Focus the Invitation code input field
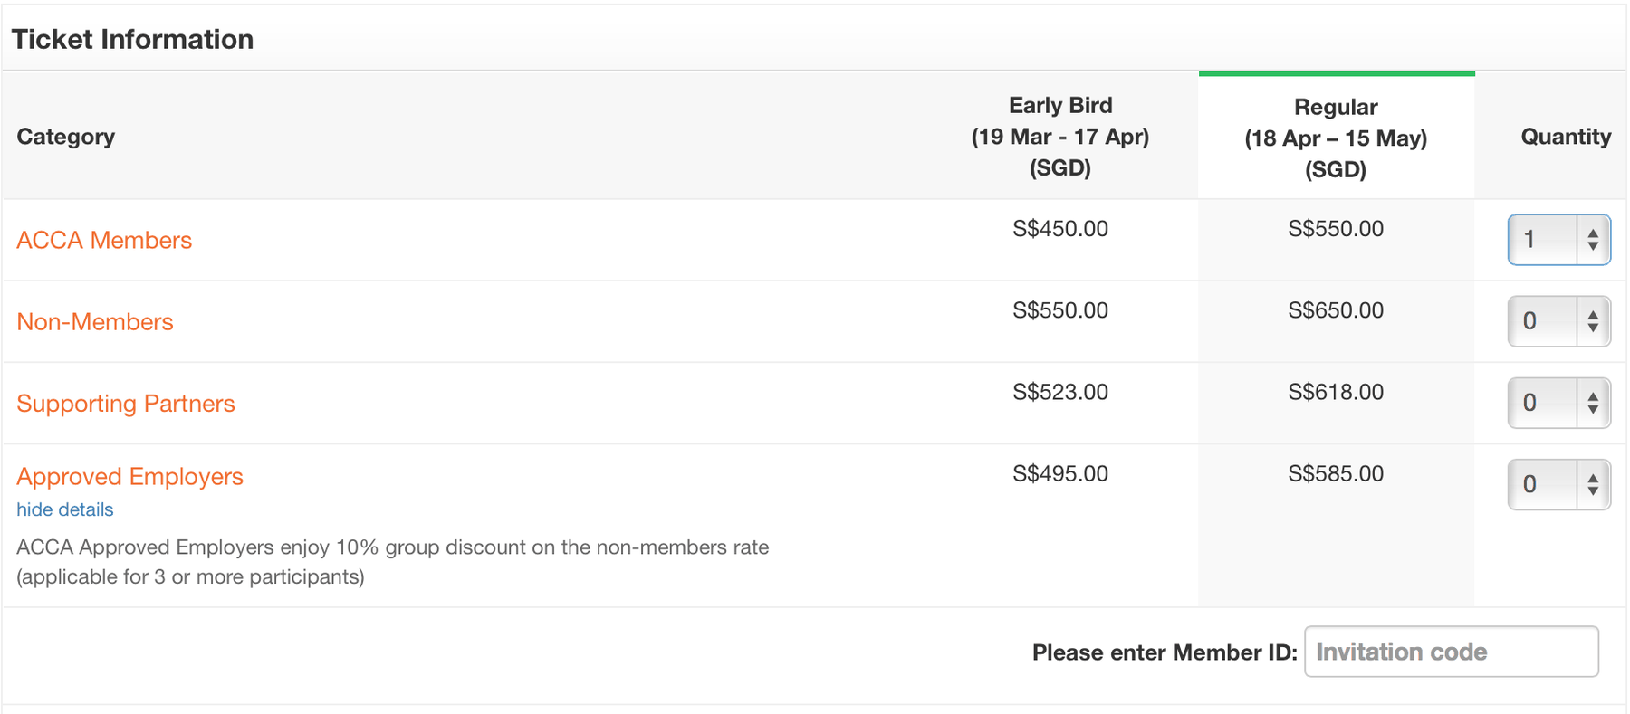This screenshot has height=714, width=1630. pos(1452,652)
